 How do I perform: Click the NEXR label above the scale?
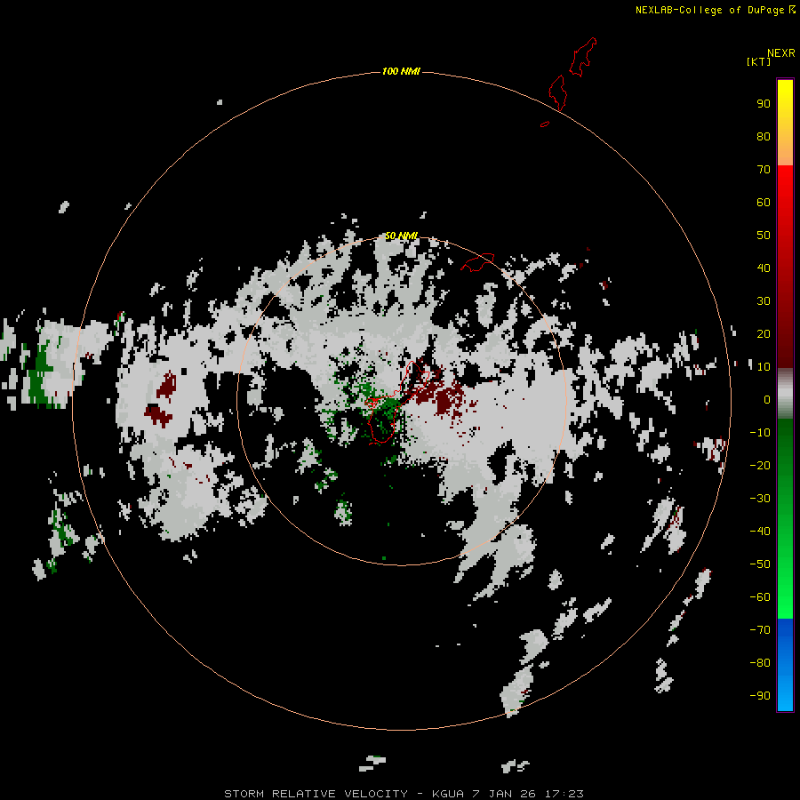[x=780, y=53]
